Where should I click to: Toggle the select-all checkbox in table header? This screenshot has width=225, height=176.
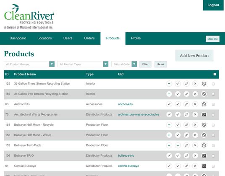click(x=215, y=74)
